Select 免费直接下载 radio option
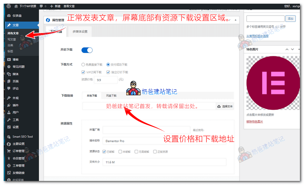This screenshot has height=185, width=304. pyautogui.click(x=83, y=65)
